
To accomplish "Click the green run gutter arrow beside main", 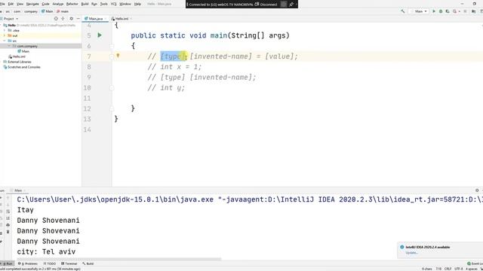I will (100, 35).
